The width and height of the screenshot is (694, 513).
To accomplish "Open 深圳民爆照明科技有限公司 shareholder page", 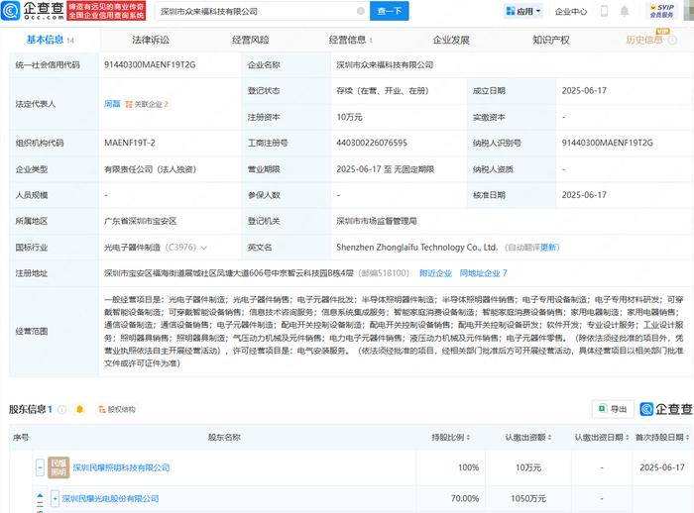I will (121, 467).
